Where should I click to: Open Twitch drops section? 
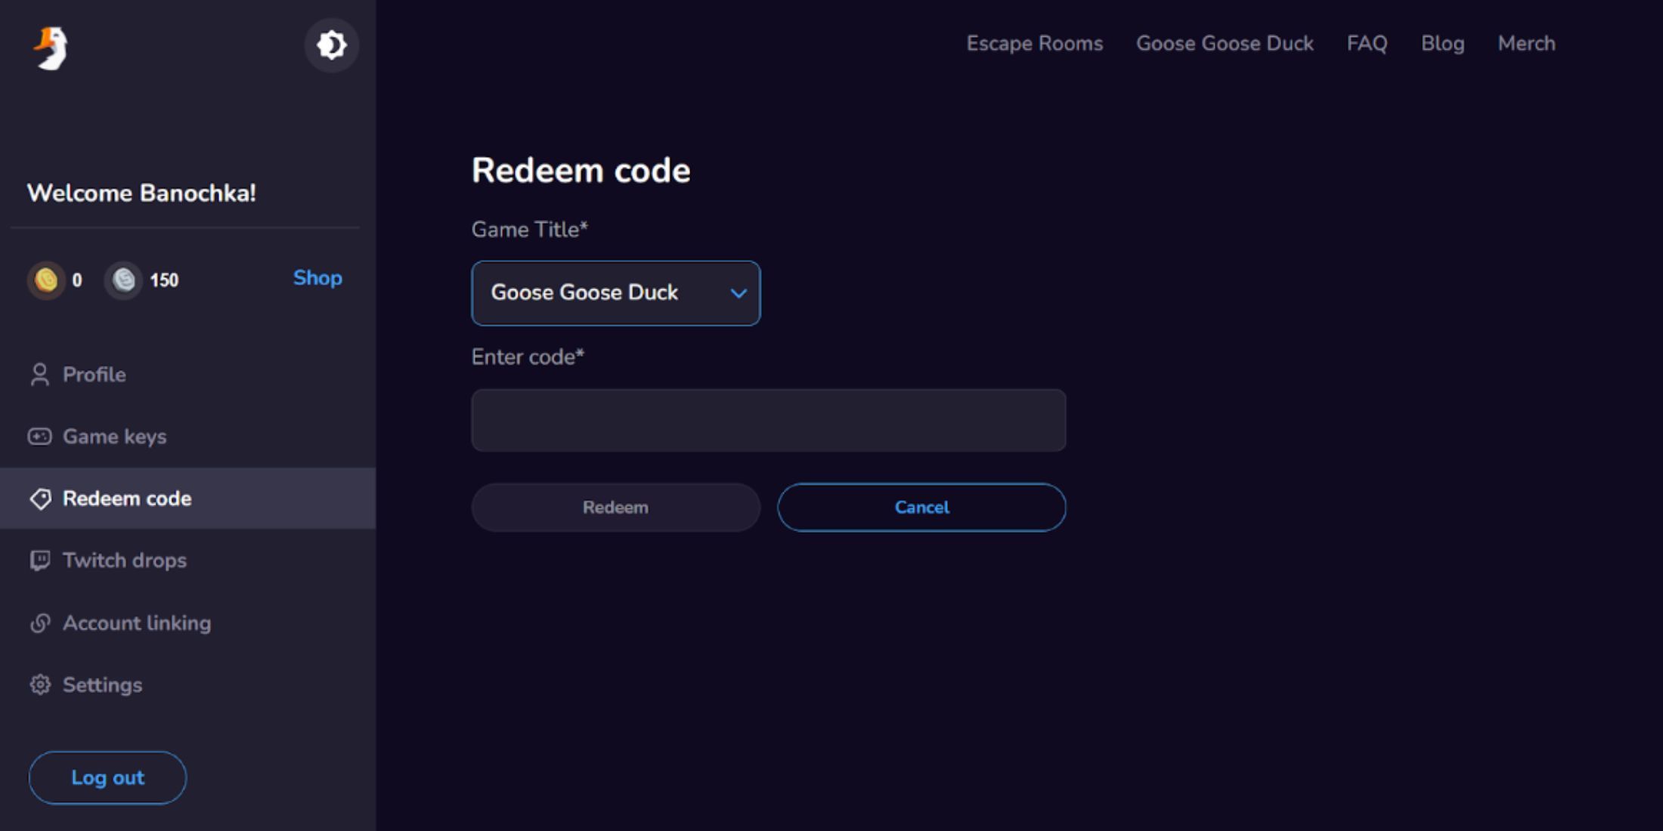pyautogui.click(x=124, y=561)
